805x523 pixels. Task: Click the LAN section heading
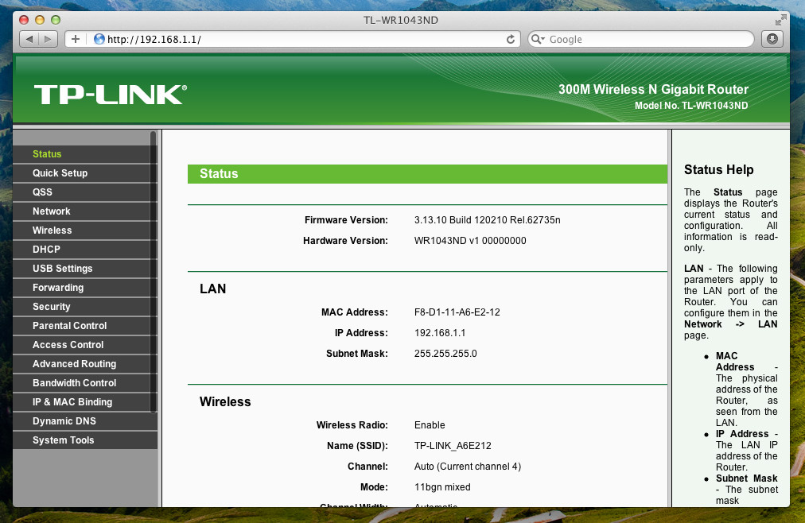tap(212, 289)
